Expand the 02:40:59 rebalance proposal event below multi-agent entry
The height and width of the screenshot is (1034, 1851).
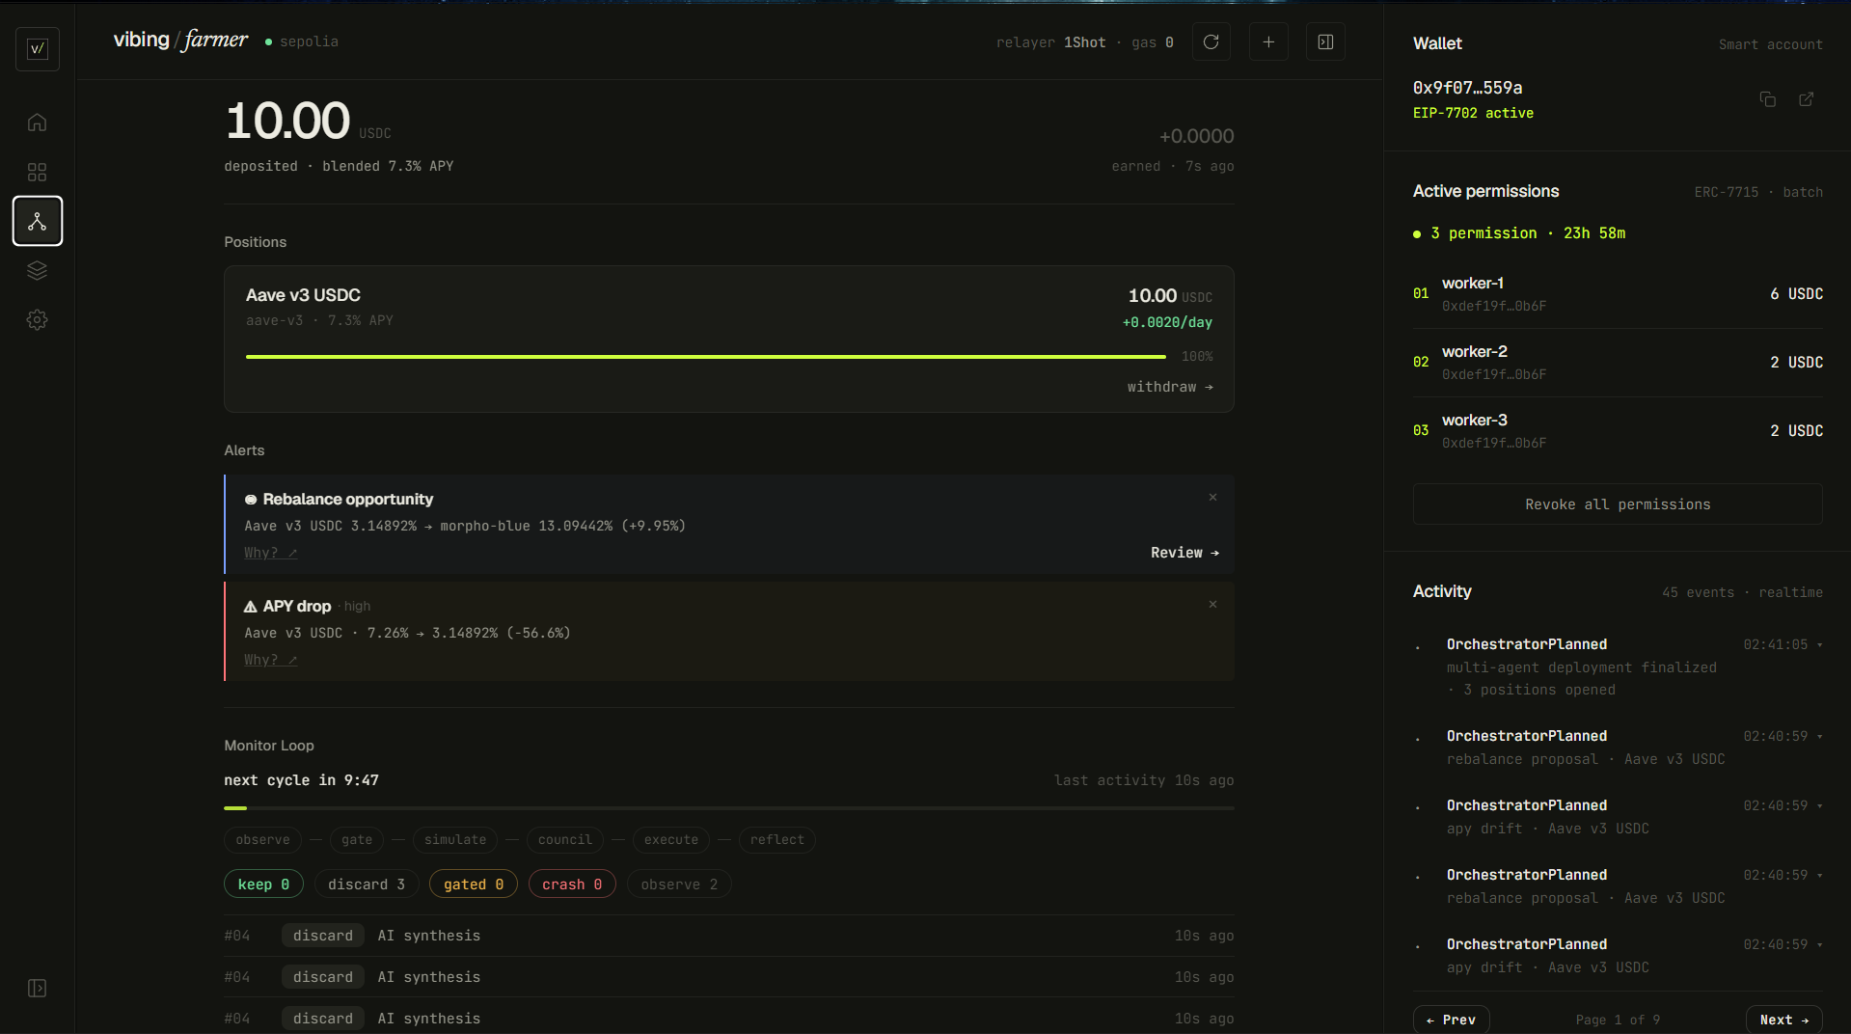click(1820, 736)
